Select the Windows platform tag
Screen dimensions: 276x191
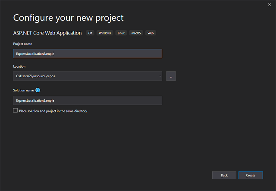pos(104,33)
